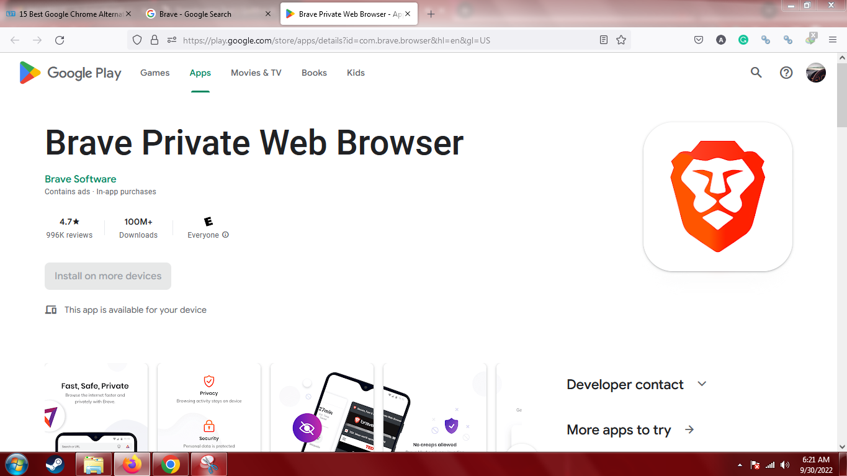
Task: Open the Kids tab
Action: click(x=356, y=73)
